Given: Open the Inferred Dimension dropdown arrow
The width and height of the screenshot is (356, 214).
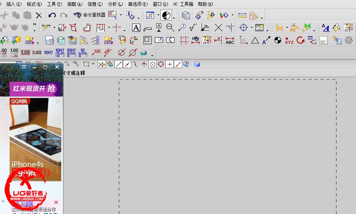Looking at the screenshot, I should [x=54, y=28].
